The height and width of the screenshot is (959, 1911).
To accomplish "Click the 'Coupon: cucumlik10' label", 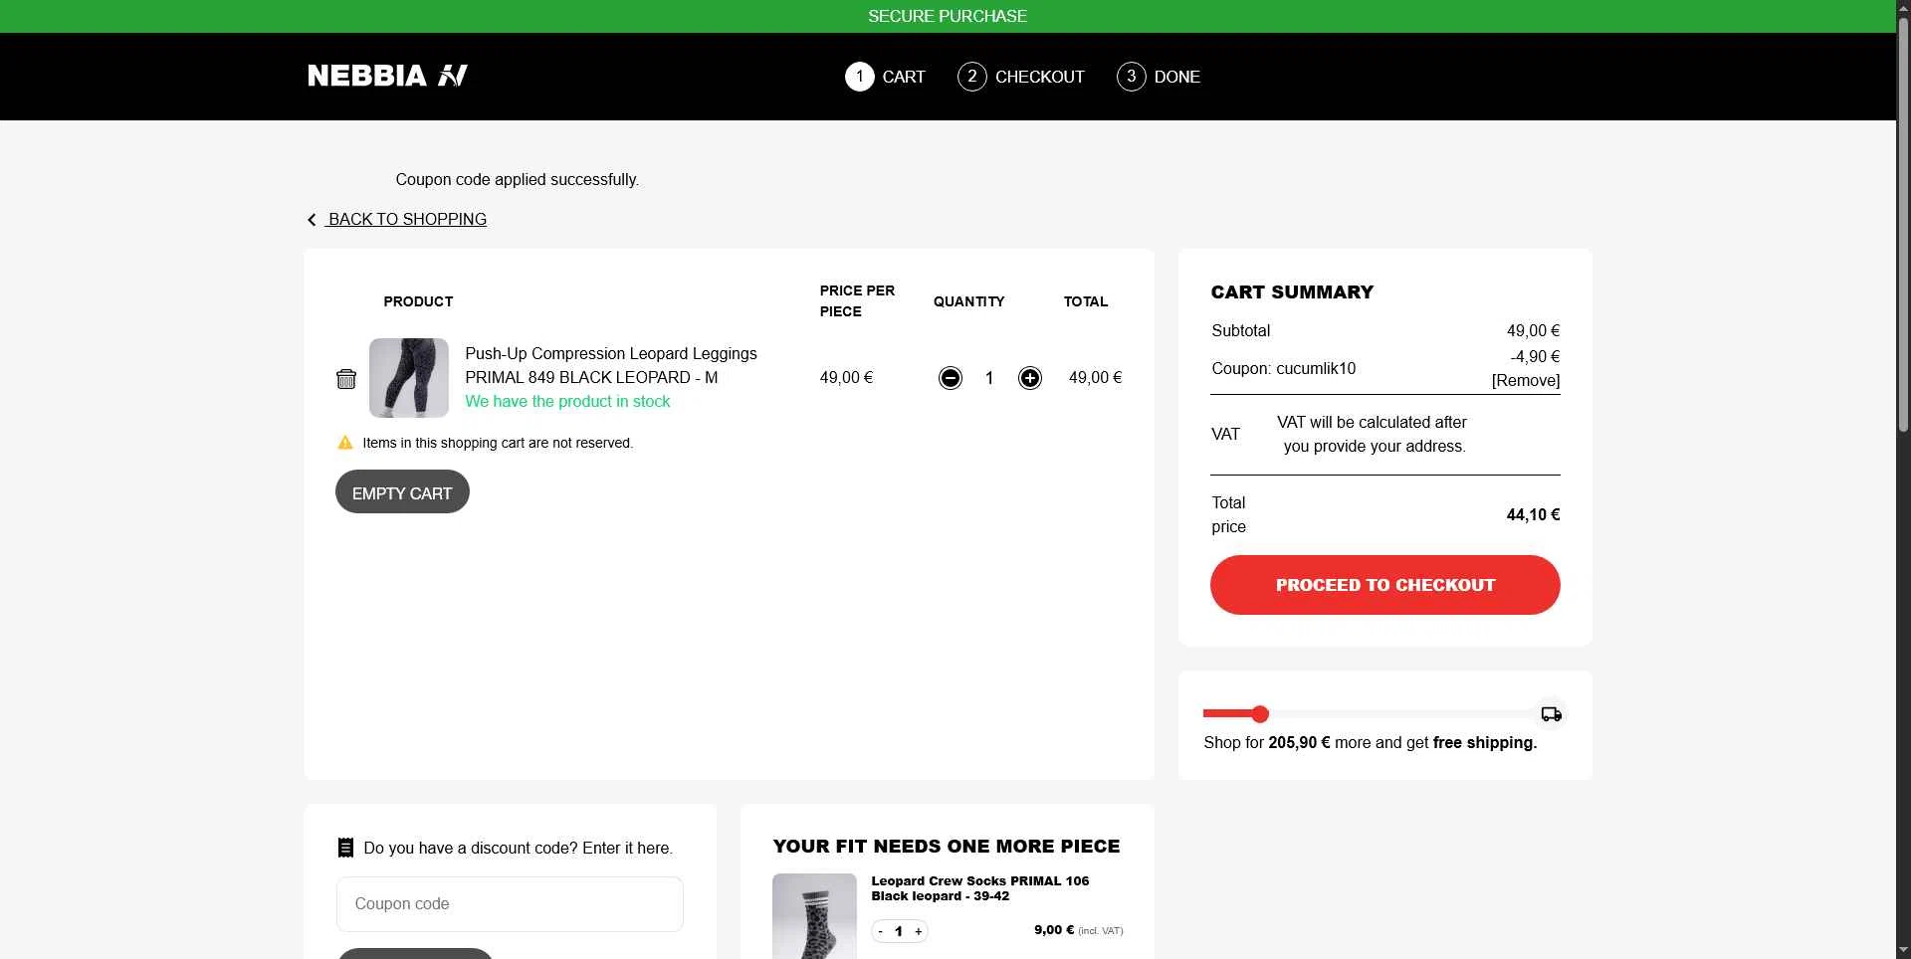I will coord(1284,368).
